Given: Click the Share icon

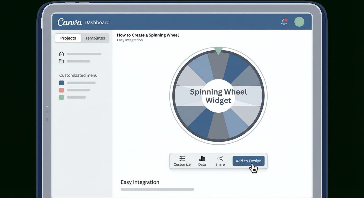Looking at the screenshot, I should coord(220,161).
